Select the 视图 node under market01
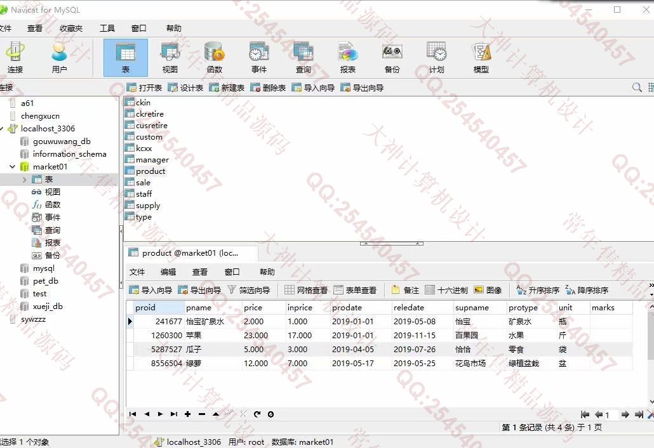The image size is (654, 448). (53, 192)
